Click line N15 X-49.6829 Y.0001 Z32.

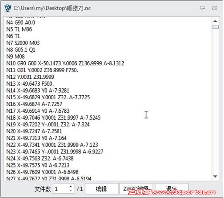[48, 97]
